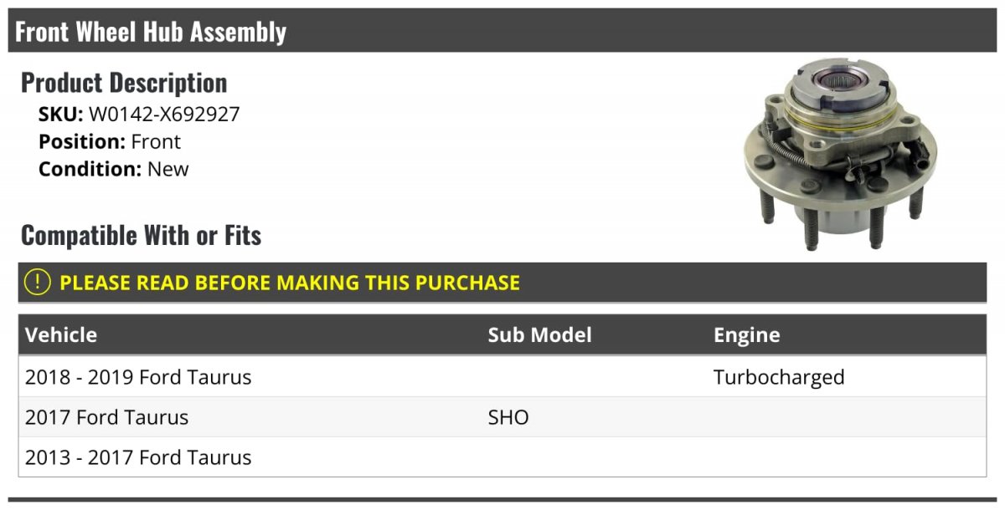1005x510 pixels.
Task: Click the yellow exclamation warning icon
Action: pyautogui.click(x=38, y=283)
